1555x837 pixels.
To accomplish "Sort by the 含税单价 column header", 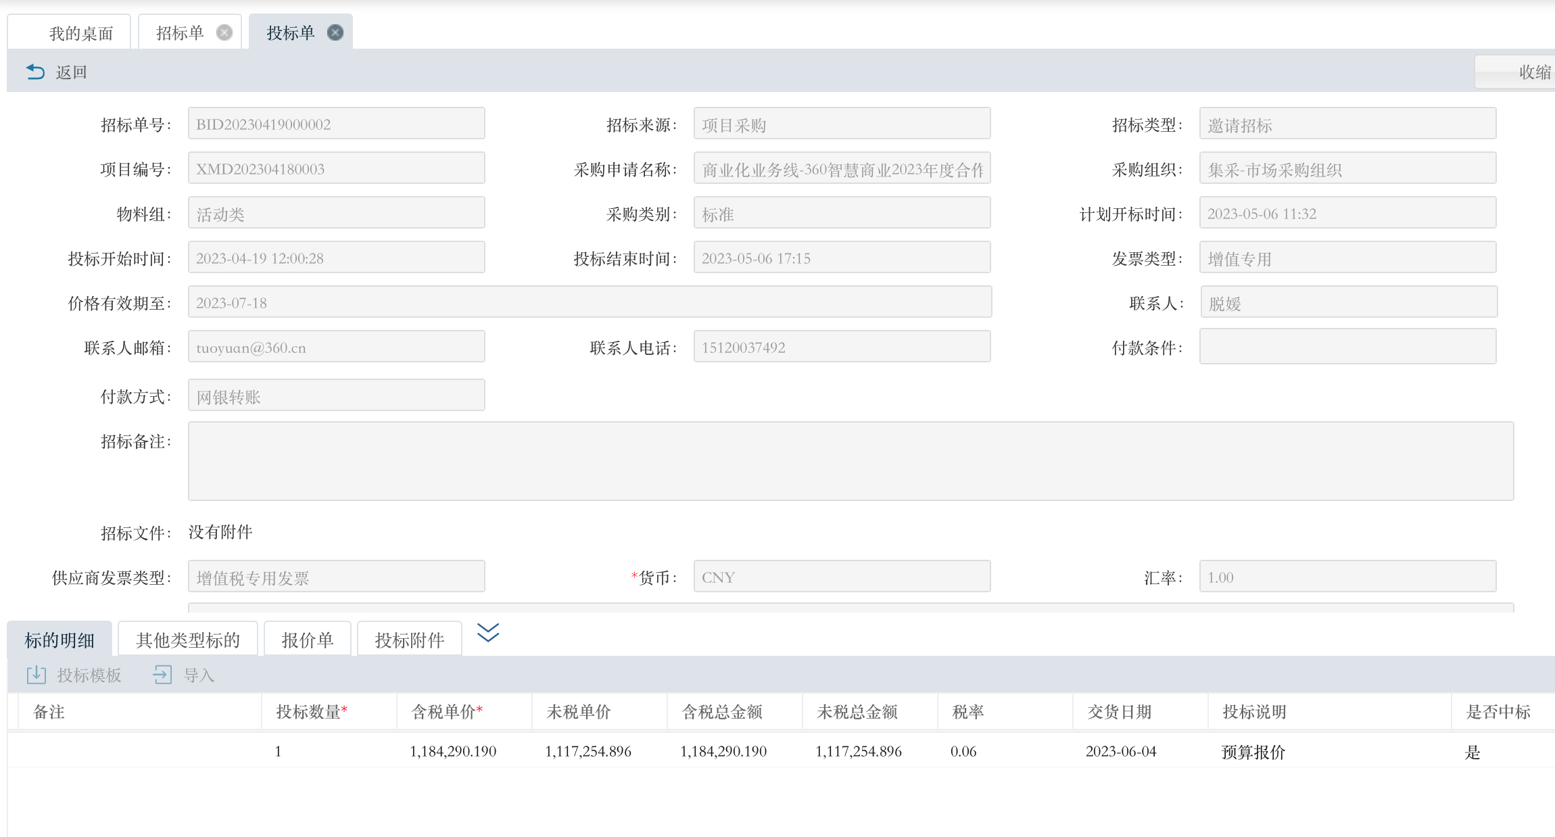I will (x=446, y=711).
